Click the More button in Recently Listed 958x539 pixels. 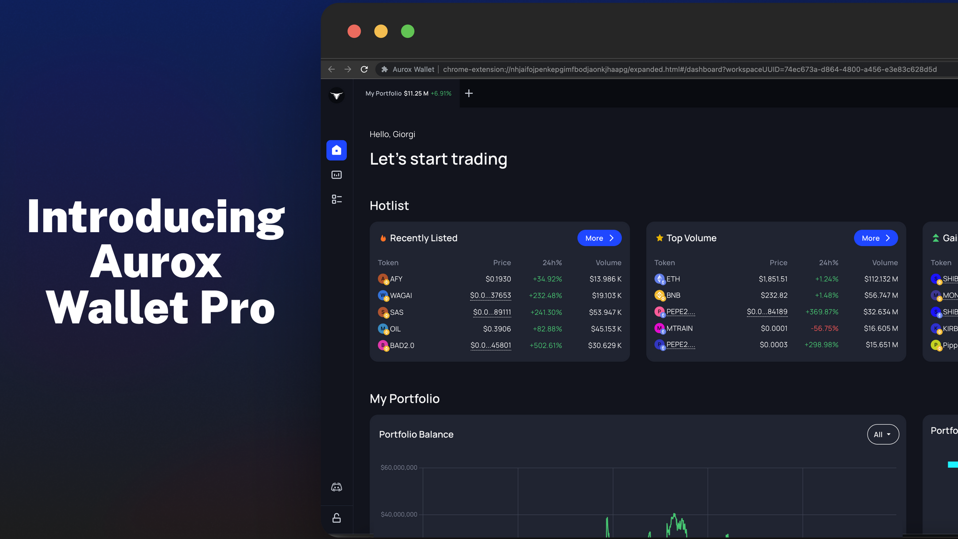tap(597, 238)
